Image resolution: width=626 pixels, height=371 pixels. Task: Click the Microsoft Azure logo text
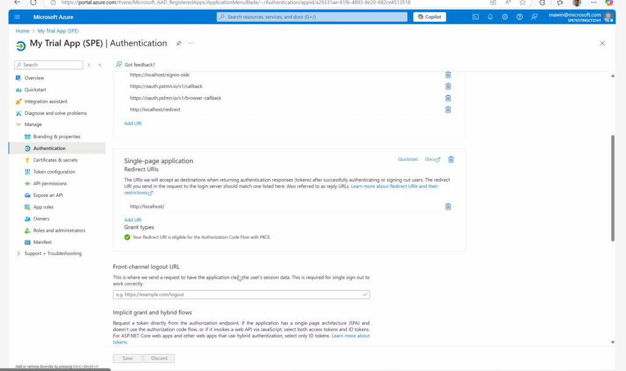[x=53, y=17]
